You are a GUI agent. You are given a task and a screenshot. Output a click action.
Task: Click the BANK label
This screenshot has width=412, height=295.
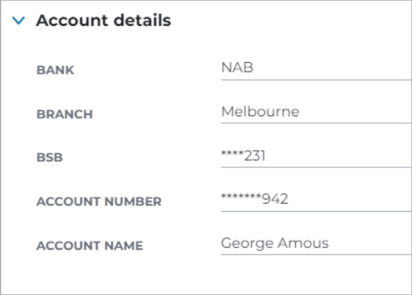click(x=55, y=70)
